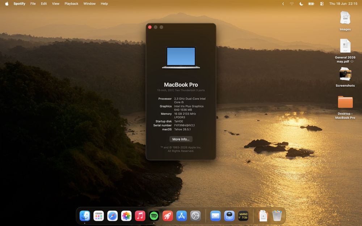Launch Safari from the dock

coord(113,216)
